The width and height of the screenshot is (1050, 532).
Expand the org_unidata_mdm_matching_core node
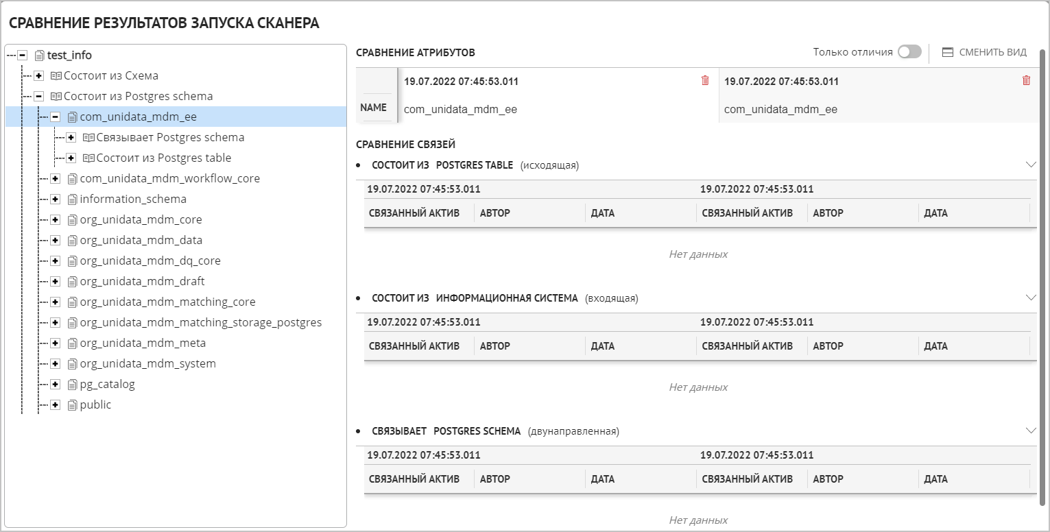(56, 302)
